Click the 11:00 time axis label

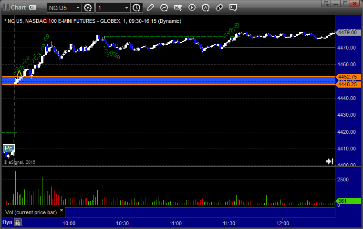tap(176, 223)
